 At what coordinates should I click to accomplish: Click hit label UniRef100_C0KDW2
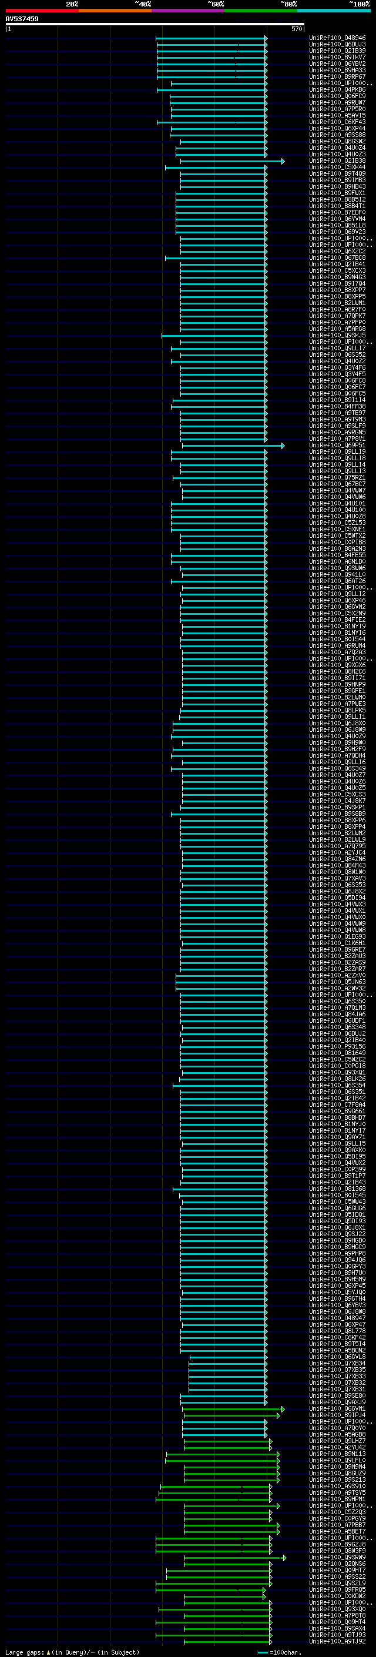[337, 1596]
